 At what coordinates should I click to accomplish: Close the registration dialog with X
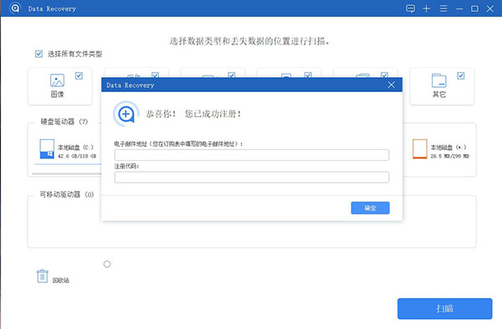tap(392, 85)
